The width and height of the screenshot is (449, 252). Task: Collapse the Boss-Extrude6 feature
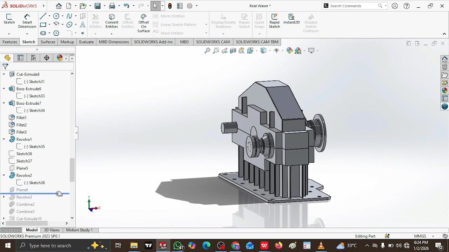(x=4, y=89)
